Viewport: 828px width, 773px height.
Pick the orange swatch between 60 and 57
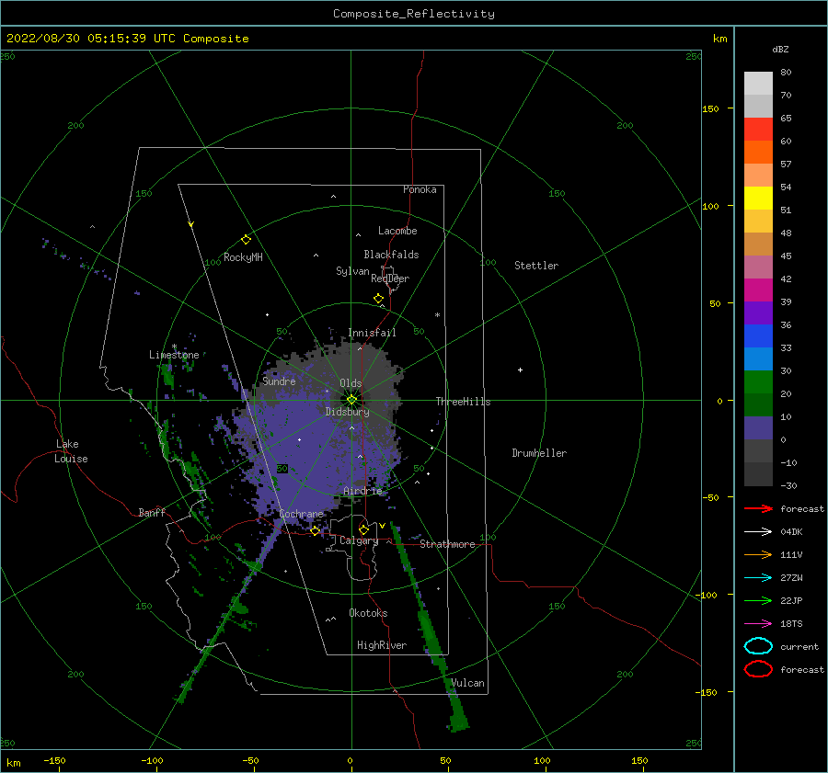pyautogui.click(x=758, y=153)
